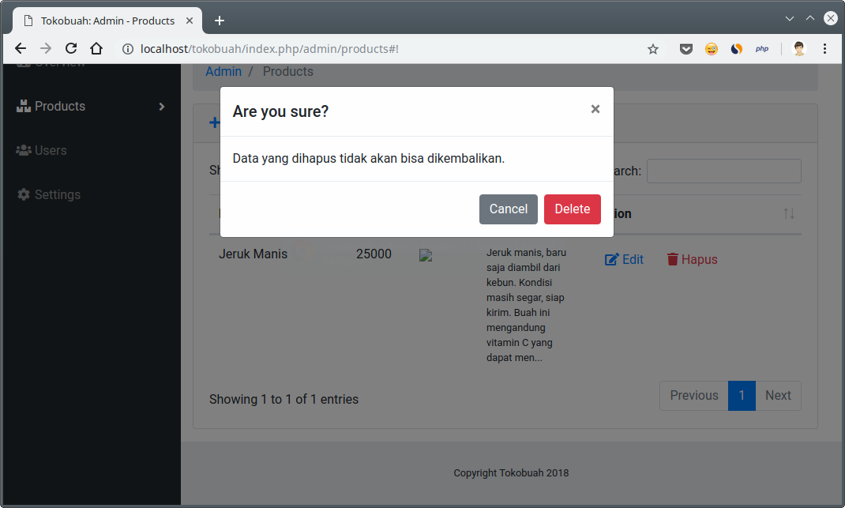Screen dimensions: 845x508
Task: Open a new browser tab
Action: (x=219, y=21)
